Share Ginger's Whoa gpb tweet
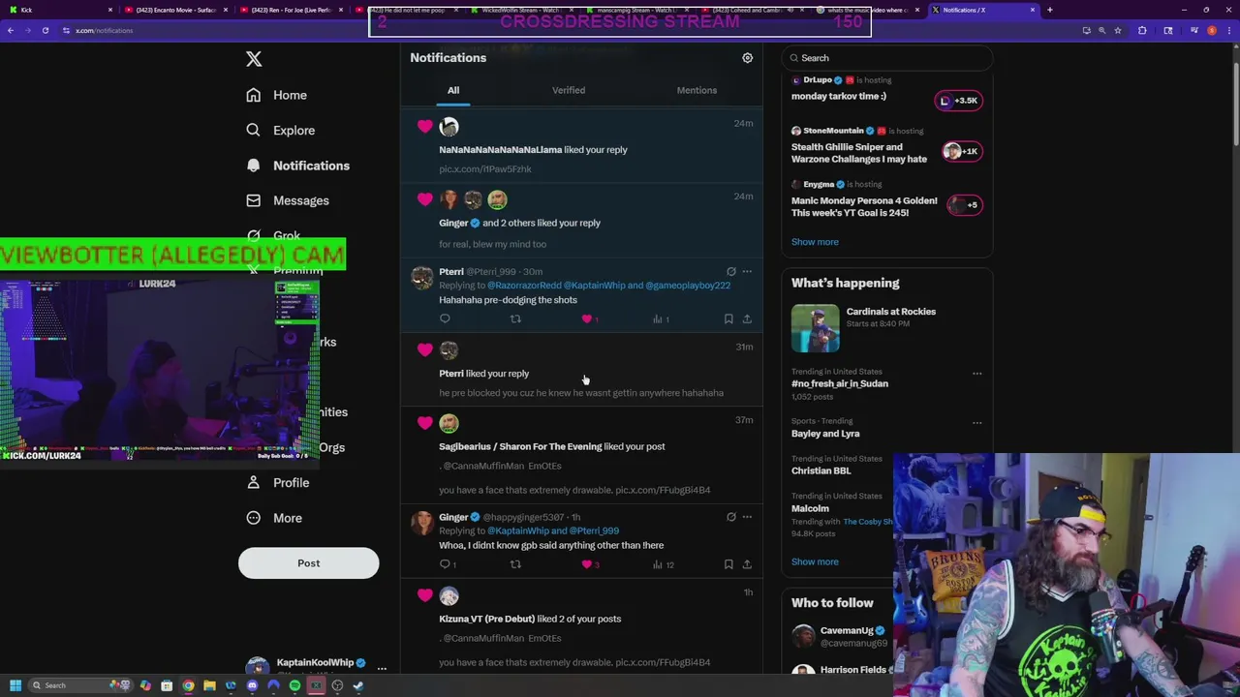Image resolution: width=1240 pixels, height=697 pixels. pos(747,564)
